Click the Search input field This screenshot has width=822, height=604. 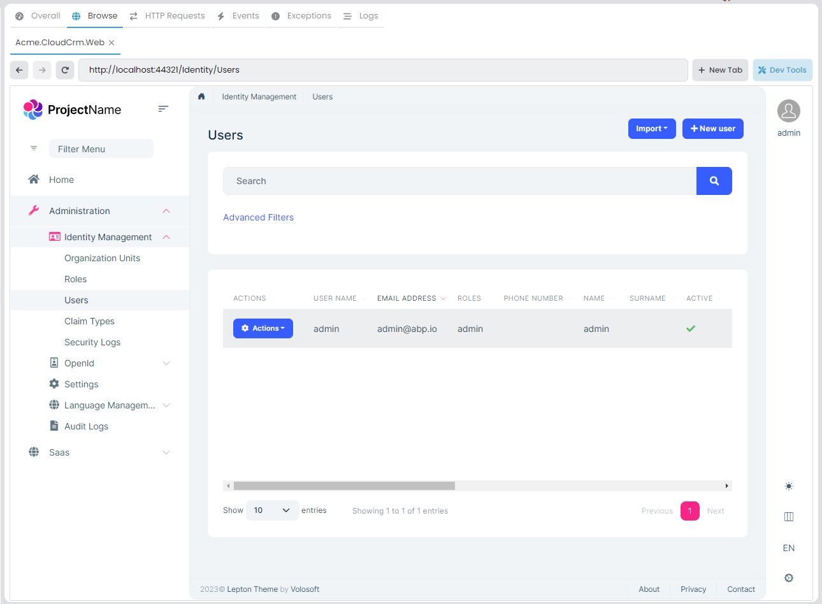tap(459, 181)
